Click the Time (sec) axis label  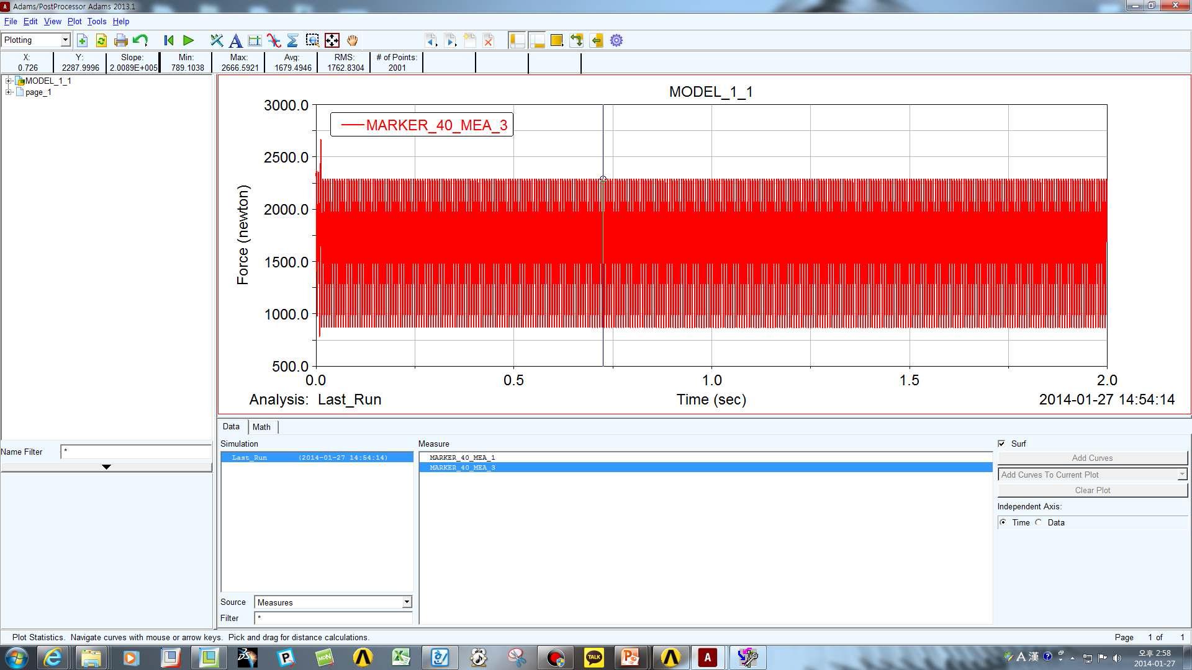pos(711,400)
